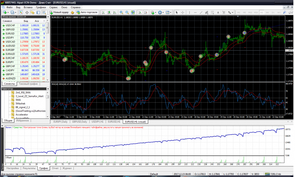
Task: Open the GBPUSD,Daily chart tab
Action: [79, 121]
